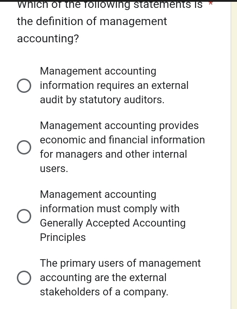Click the question line "the definition of management"

click(x=92, y=22)
